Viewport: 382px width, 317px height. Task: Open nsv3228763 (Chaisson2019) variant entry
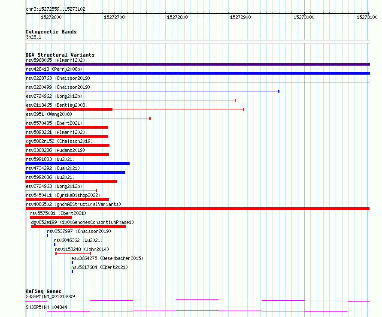pos(58,78)
